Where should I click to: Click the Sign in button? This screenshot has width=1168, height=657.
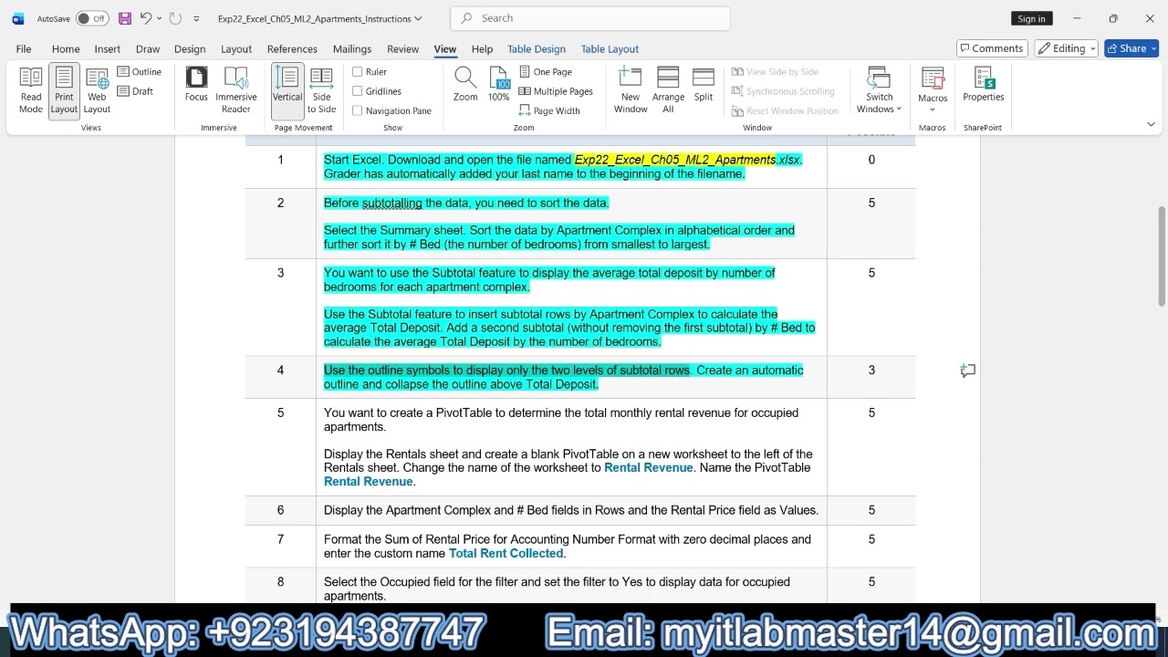[1031, 18]
